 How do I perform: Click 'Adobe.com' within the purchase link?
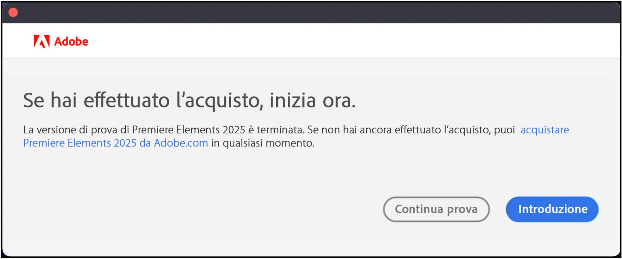click(181, 143)
